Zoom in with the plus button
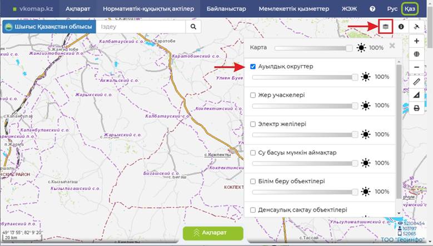Screen dimensions: 433x246 (x=417, y=41)
